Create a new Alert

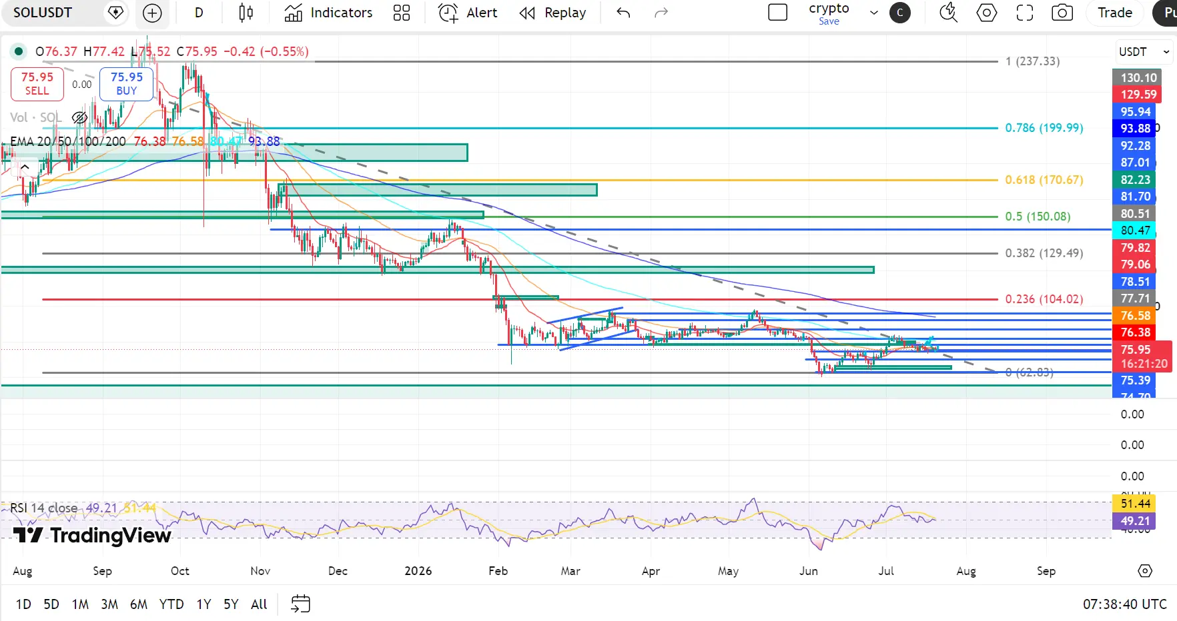click(x=468, y=13)
